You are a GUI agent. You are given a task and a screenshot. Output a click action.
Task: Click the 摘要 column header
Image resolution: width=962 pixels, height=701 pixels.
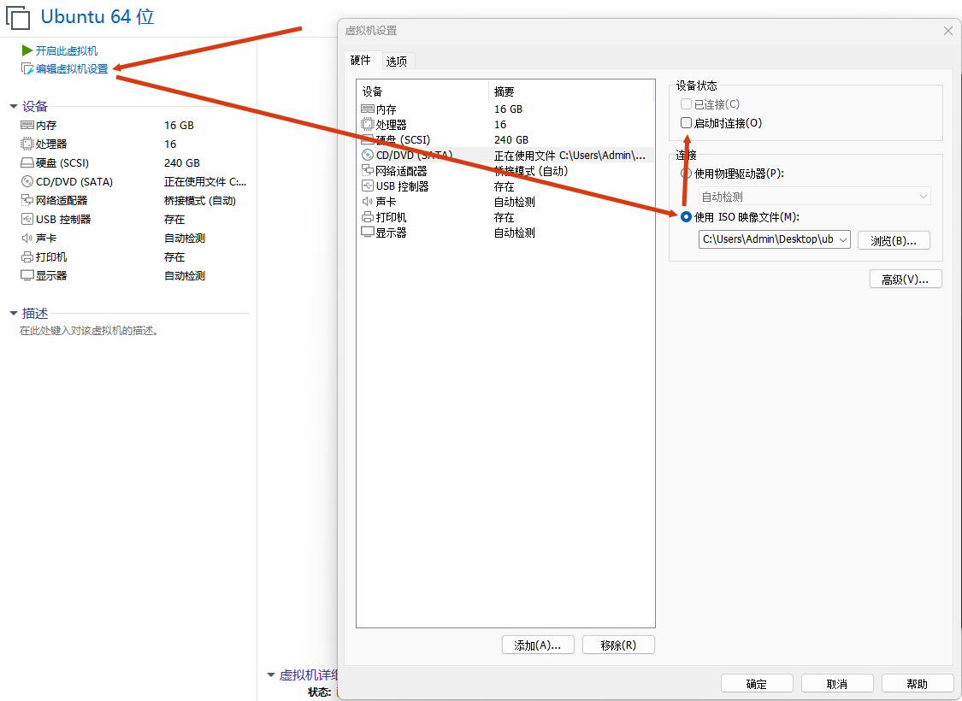pyautogui.click(x=571, y=91)
